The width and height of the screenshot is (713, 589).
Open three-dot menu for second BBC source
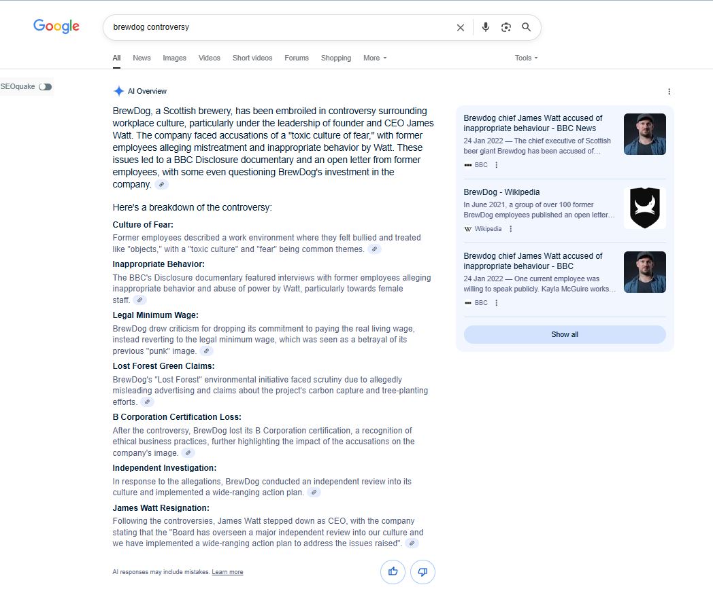(x=496, y=303)
